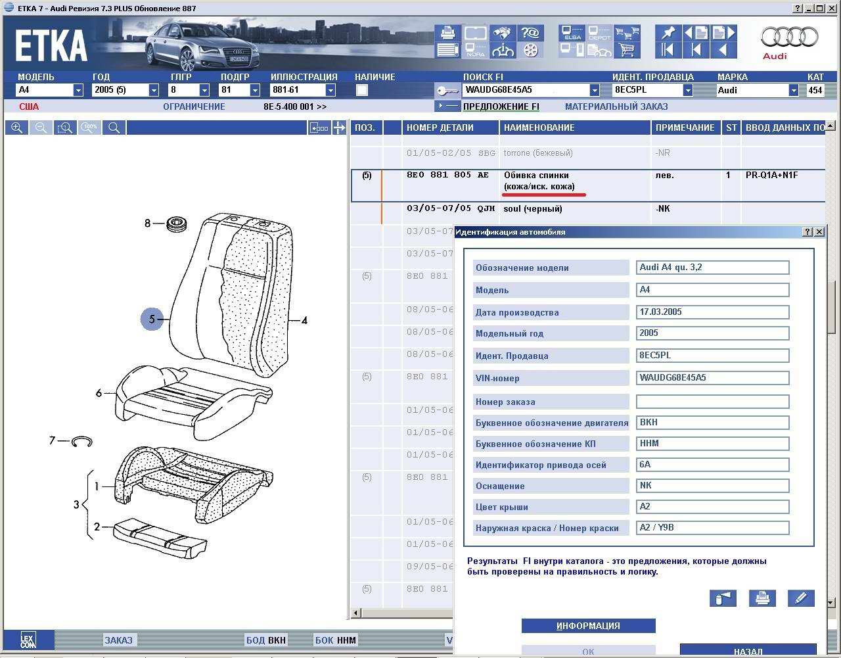Viewport: 841px width, 658px height.
Task: Click the wheel rim icon
Action: 530,50
